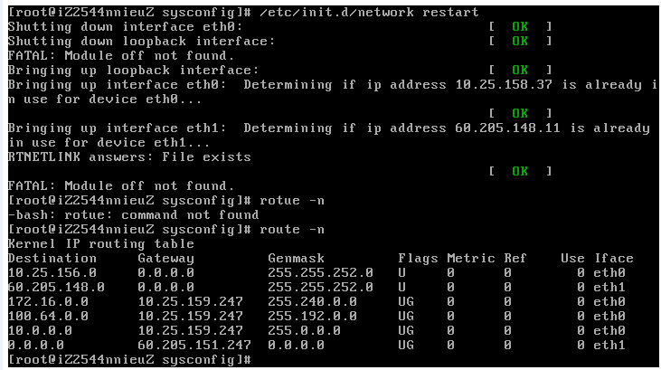This screenshot has height=370, width=661.
Task: Click the Destination column header
Action: point(52,258)
